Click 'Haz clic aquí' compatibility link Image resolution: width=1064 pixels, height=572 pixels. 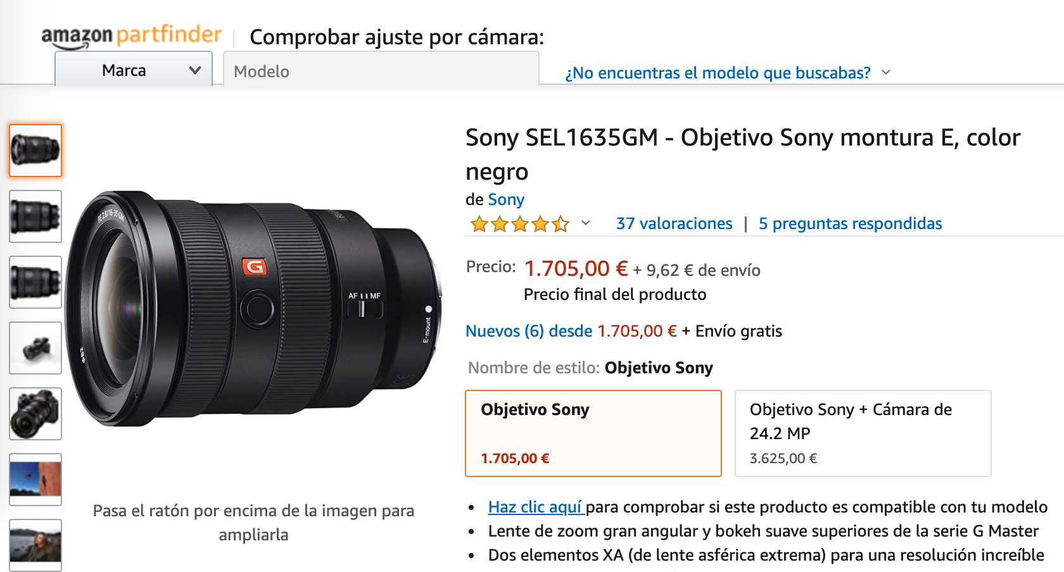point(535,507)
